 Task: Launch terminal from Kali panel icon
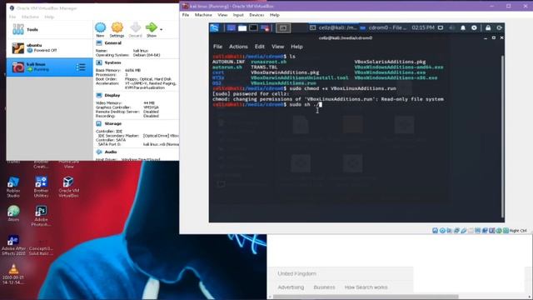coord(253,27)
